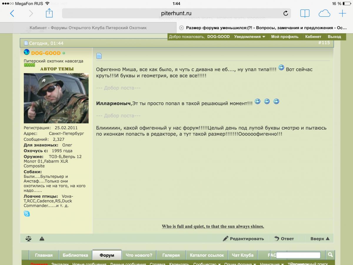Open the Safari share sheet icon
Screen dimensions: 353x265
tap(49, 13)
